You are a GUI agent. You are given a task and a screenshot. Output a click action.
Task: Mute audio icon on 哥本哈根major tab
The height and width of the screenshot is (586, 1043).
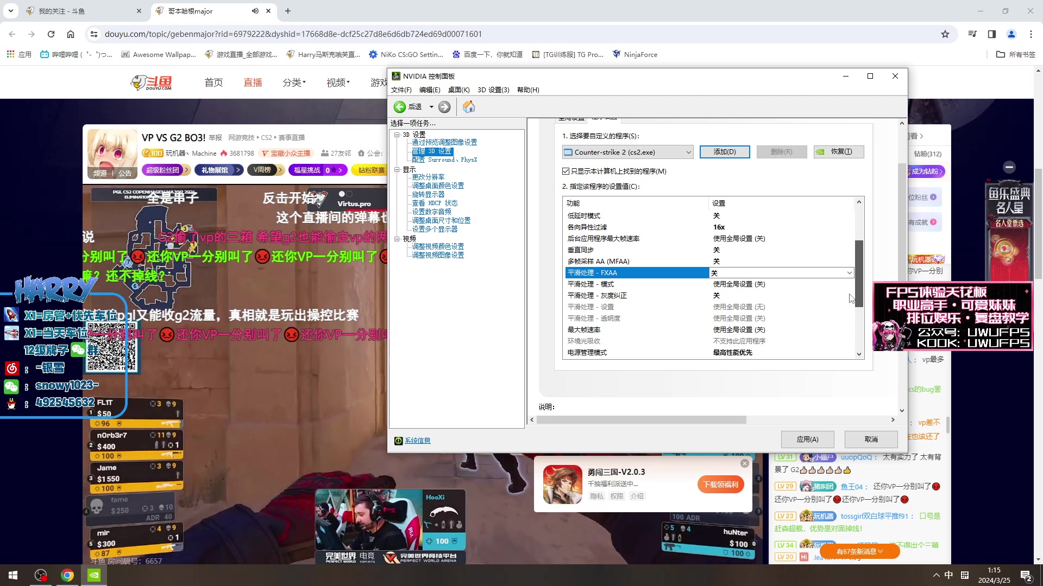[x=255, y=11]
